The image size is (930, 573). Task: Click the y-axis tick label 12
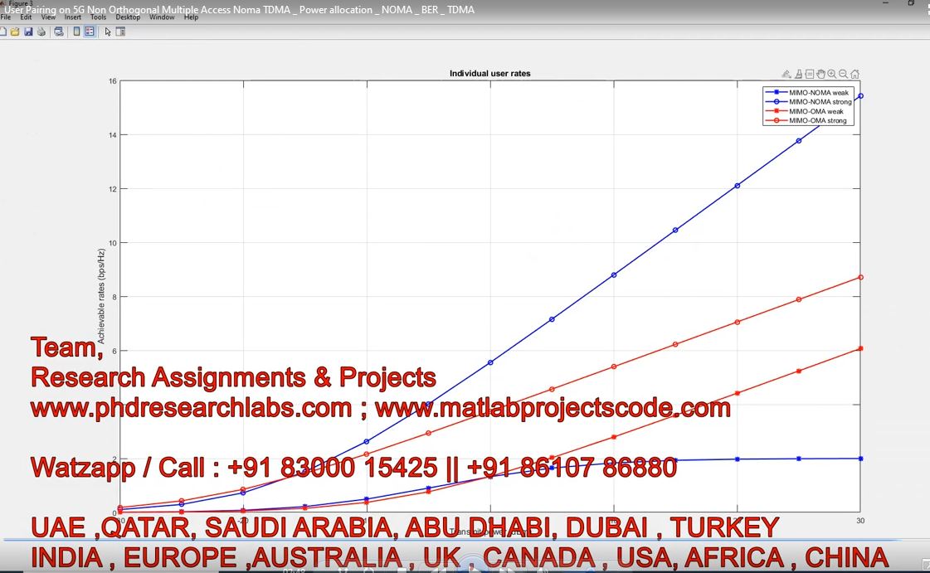[x=113, y=189]
